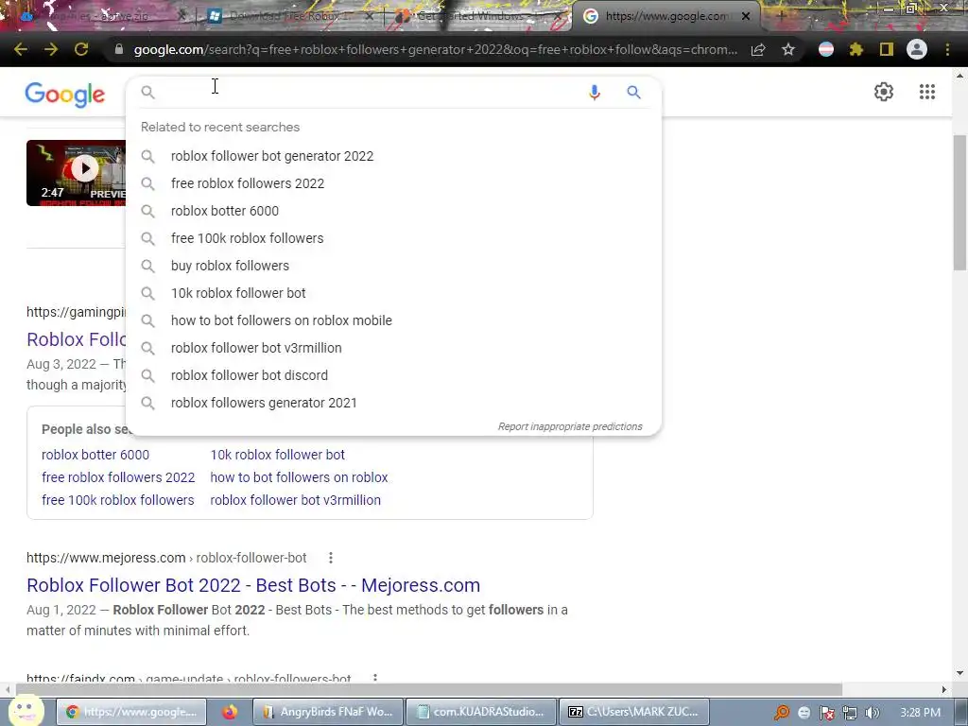This screenshot has height=726, width=968.
Task: Open 'how to bot followers on roblox' link
Action: coord(299,477)
